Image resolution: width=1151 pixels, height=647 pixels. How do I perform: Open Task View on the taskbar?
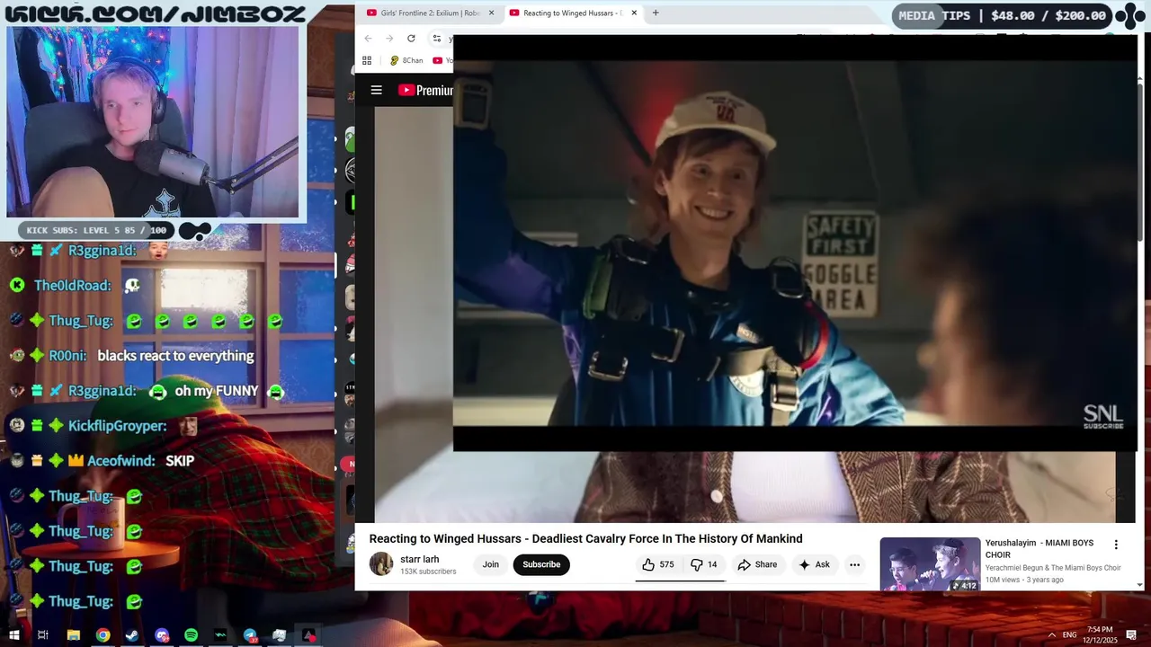43,635
